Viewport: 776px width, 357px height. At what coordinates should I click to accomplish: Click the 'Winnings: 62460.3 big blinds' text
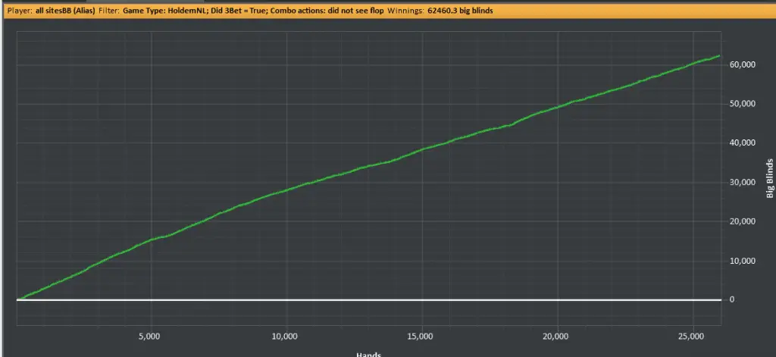(x=440, y=11)
